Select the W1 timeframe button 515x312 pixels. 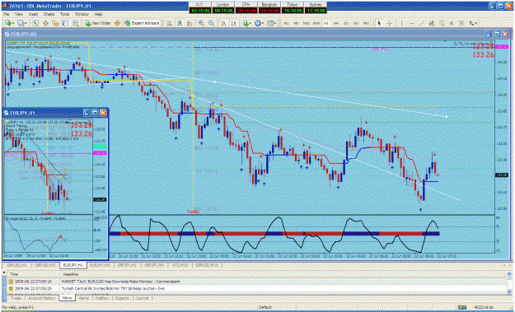356,23
